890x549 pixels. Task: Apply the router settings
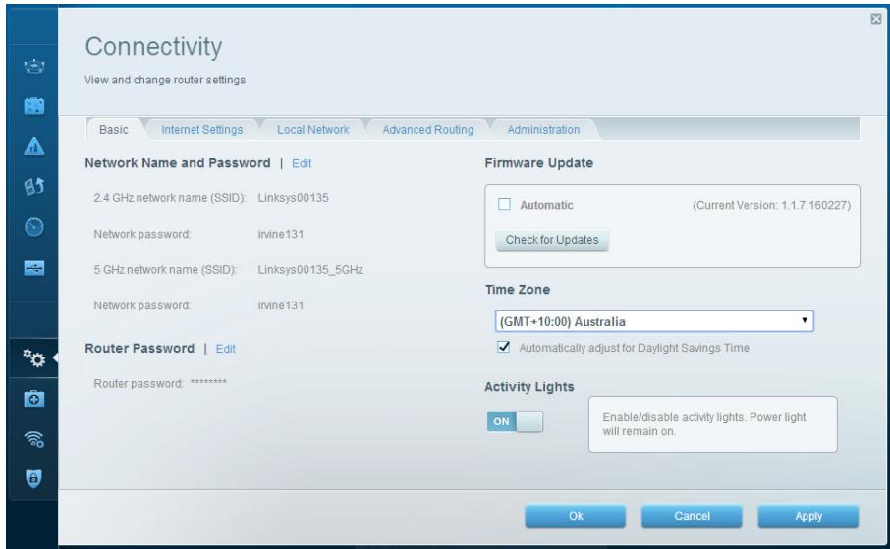pos(808,516)
